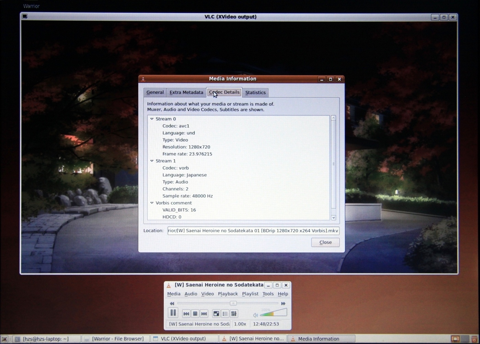
Task: Click the 12:48/22:53 elapsed time display
Action: click(x=266, y=324)
